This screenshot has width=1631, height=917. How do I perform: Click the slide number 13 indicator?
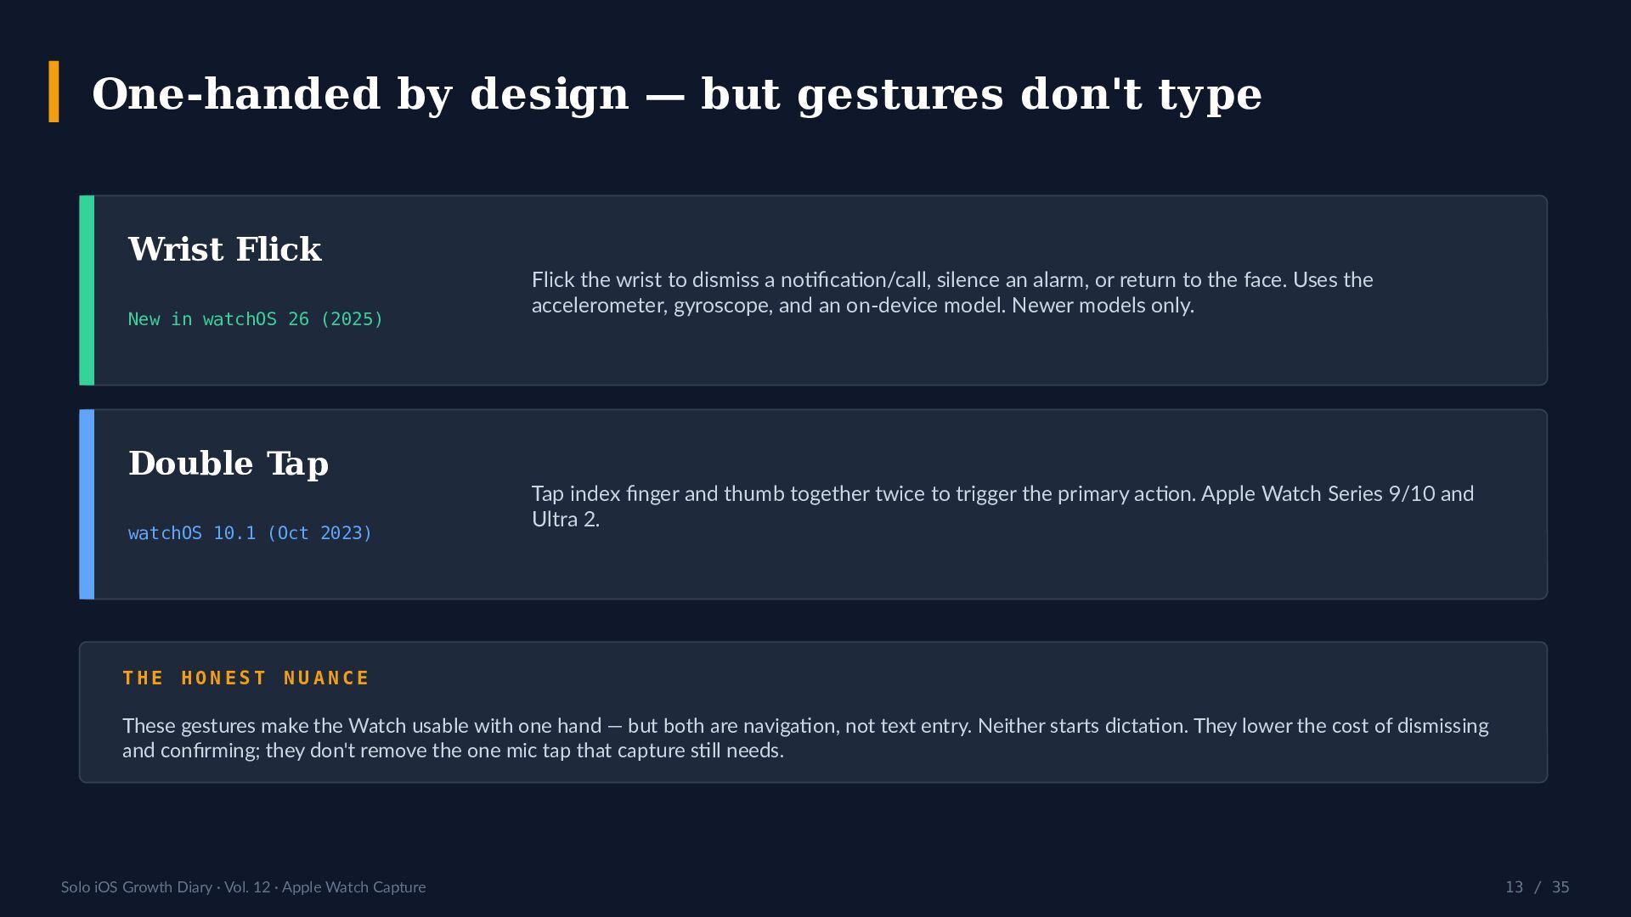(1514, 887)
